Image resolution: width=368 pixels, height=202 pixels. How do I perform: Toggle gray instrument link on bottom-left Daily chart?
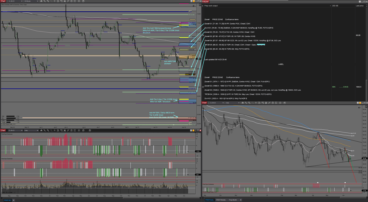tap(191, 130)
